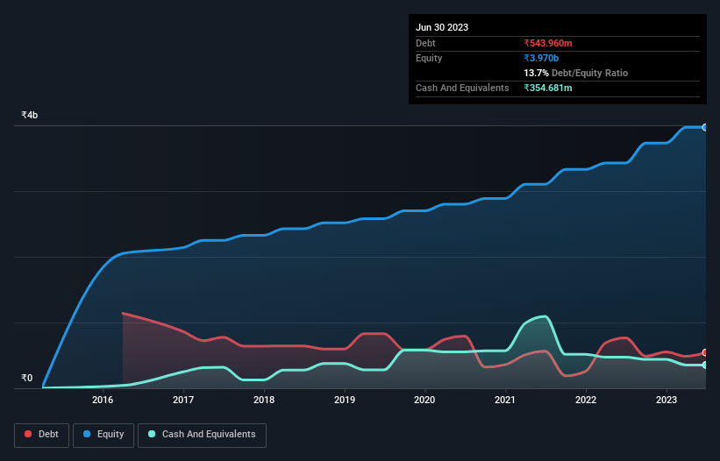
Task: Click the 2017 x-axis label
Action: pyautogui.click(x=183, y=400)
